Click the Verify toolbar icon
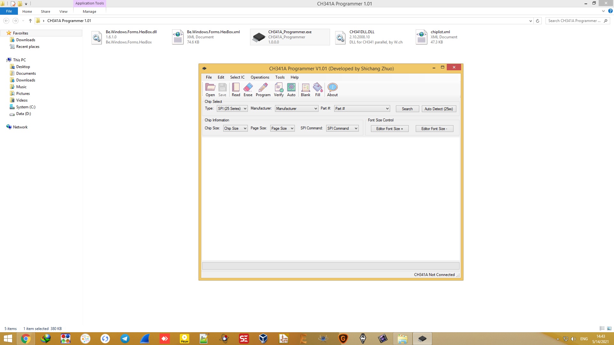This screenshot has height=345, width=614. point(279,90)
